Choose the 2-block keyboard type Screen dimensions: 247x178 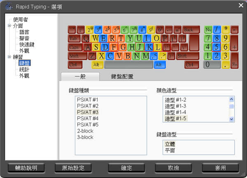pyautogui.click(x=85, y=131)
